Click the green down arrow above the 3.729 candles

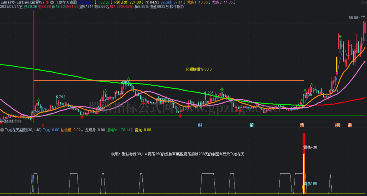pyautogui.click(x=38, y=100)
